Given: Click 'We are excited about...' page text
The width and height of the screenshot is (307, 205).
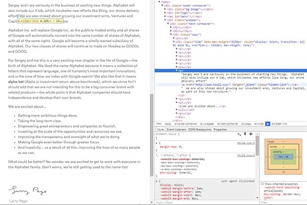Looking at the screenshot, I should (27, 107).
